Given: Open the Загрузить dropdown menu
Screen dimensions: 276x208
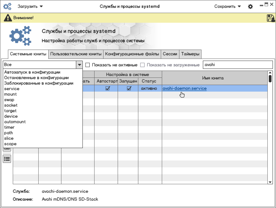Looking at the screenshot, I should 30,7.
